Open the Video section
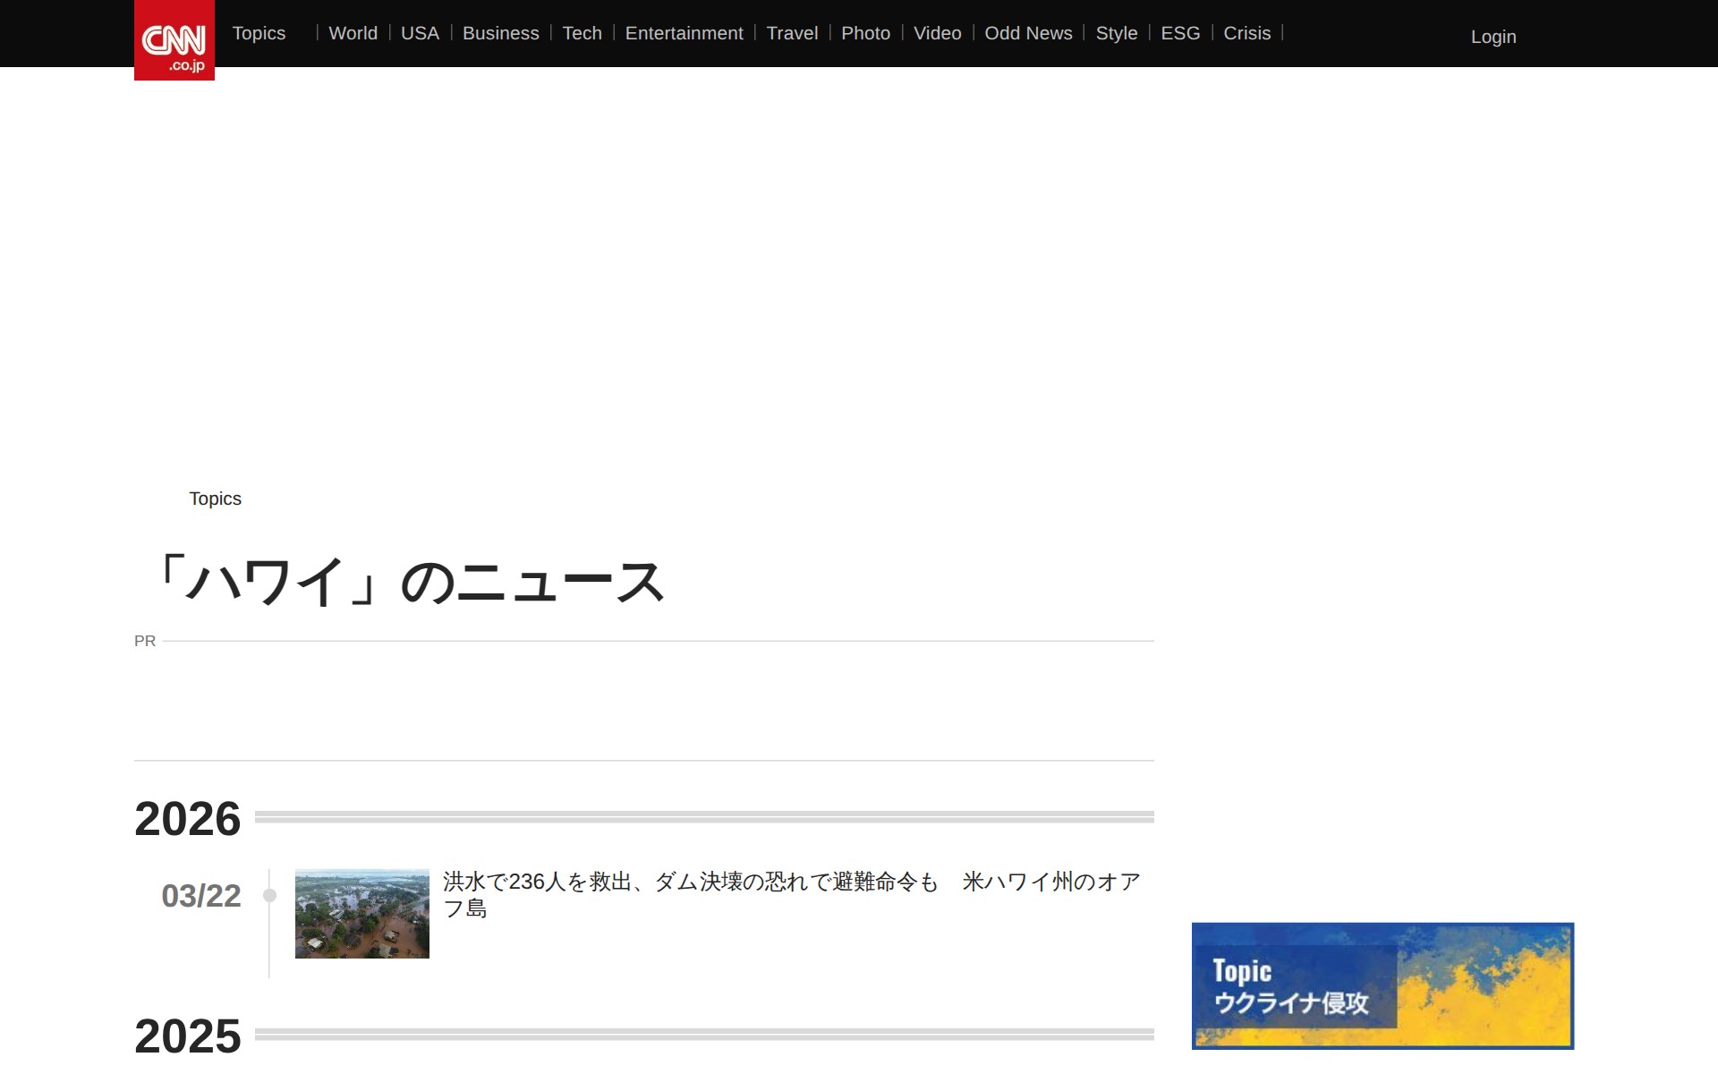This screenshot has height=1074, width=1718. 937,33
